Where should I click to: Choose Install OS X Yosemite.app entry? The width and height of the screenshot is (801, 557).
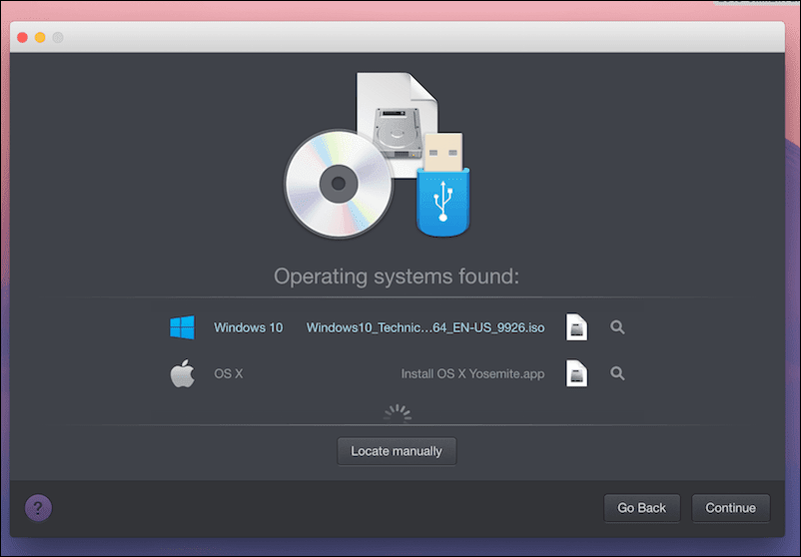[473, 373]
